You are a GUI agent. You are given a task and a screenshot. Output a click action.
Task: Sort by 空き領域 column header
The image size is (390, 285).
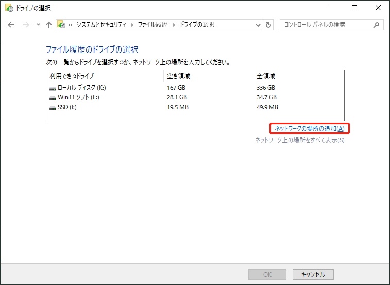(x=209, y=76)
